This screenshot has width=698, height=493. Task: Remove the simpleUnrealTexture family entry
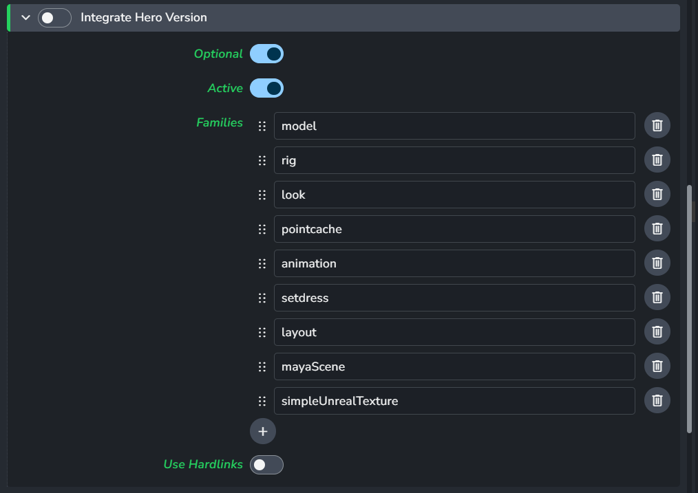point(657,401)
